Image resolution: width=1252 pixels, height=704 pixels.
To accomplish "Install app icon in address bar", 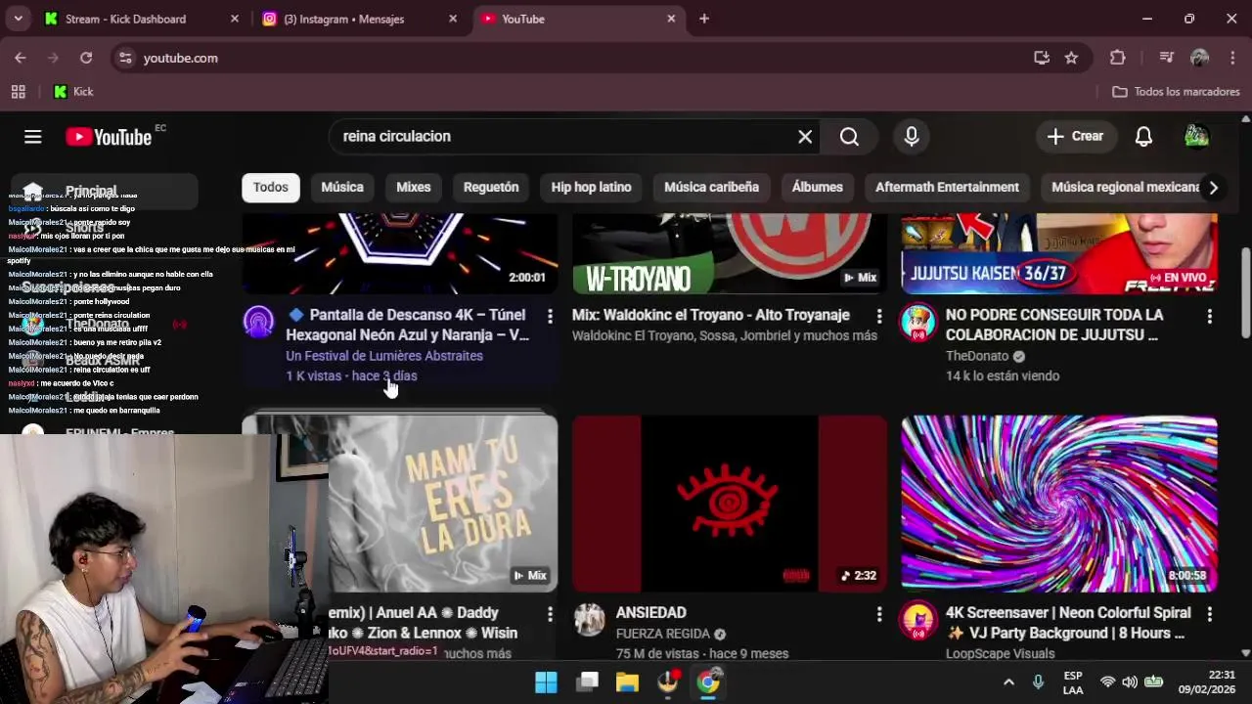I will click(x=1042, y=58).
